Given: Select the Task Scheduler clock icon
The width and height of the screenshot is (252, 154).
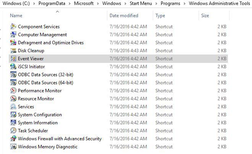Looking at the screenshot, I should (13, 131).
